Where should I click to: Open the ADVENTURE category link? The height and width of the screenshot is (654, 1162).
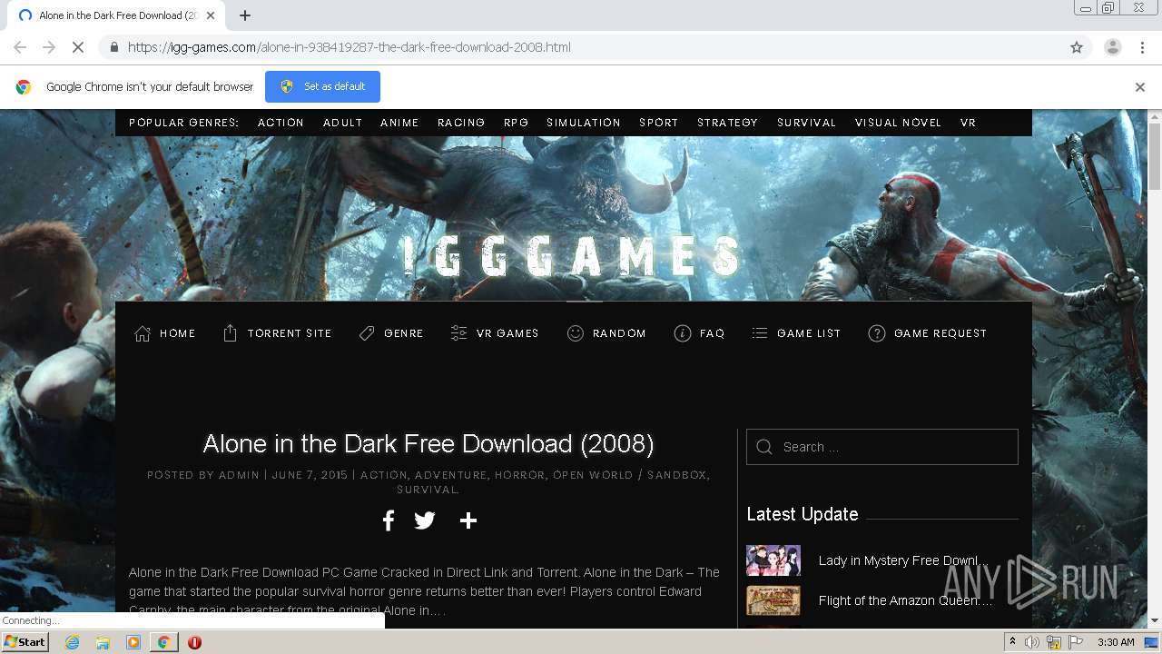pyautogui.click(x=450, y=475)
